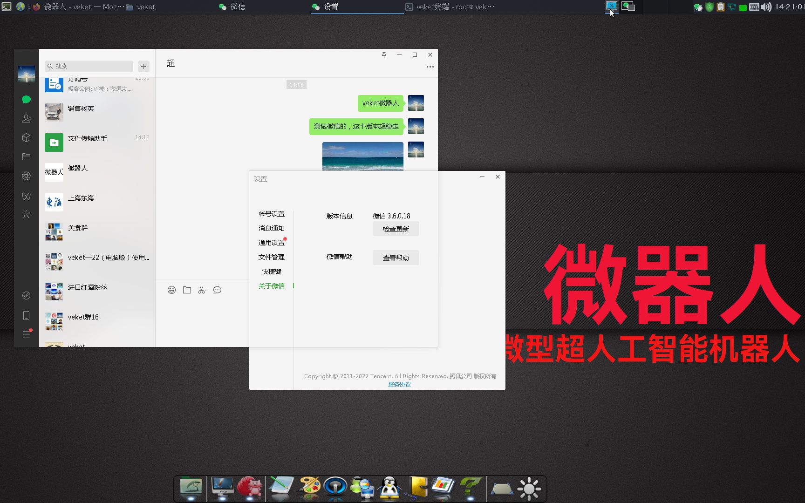
Task: Open the hamburger menu in WeChat sidebar
Action: pos(27,334)
